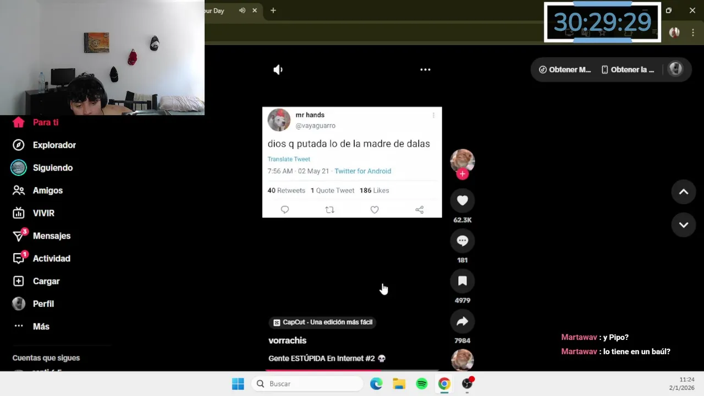Click the Perfil avatar icon

coord(19,304)
